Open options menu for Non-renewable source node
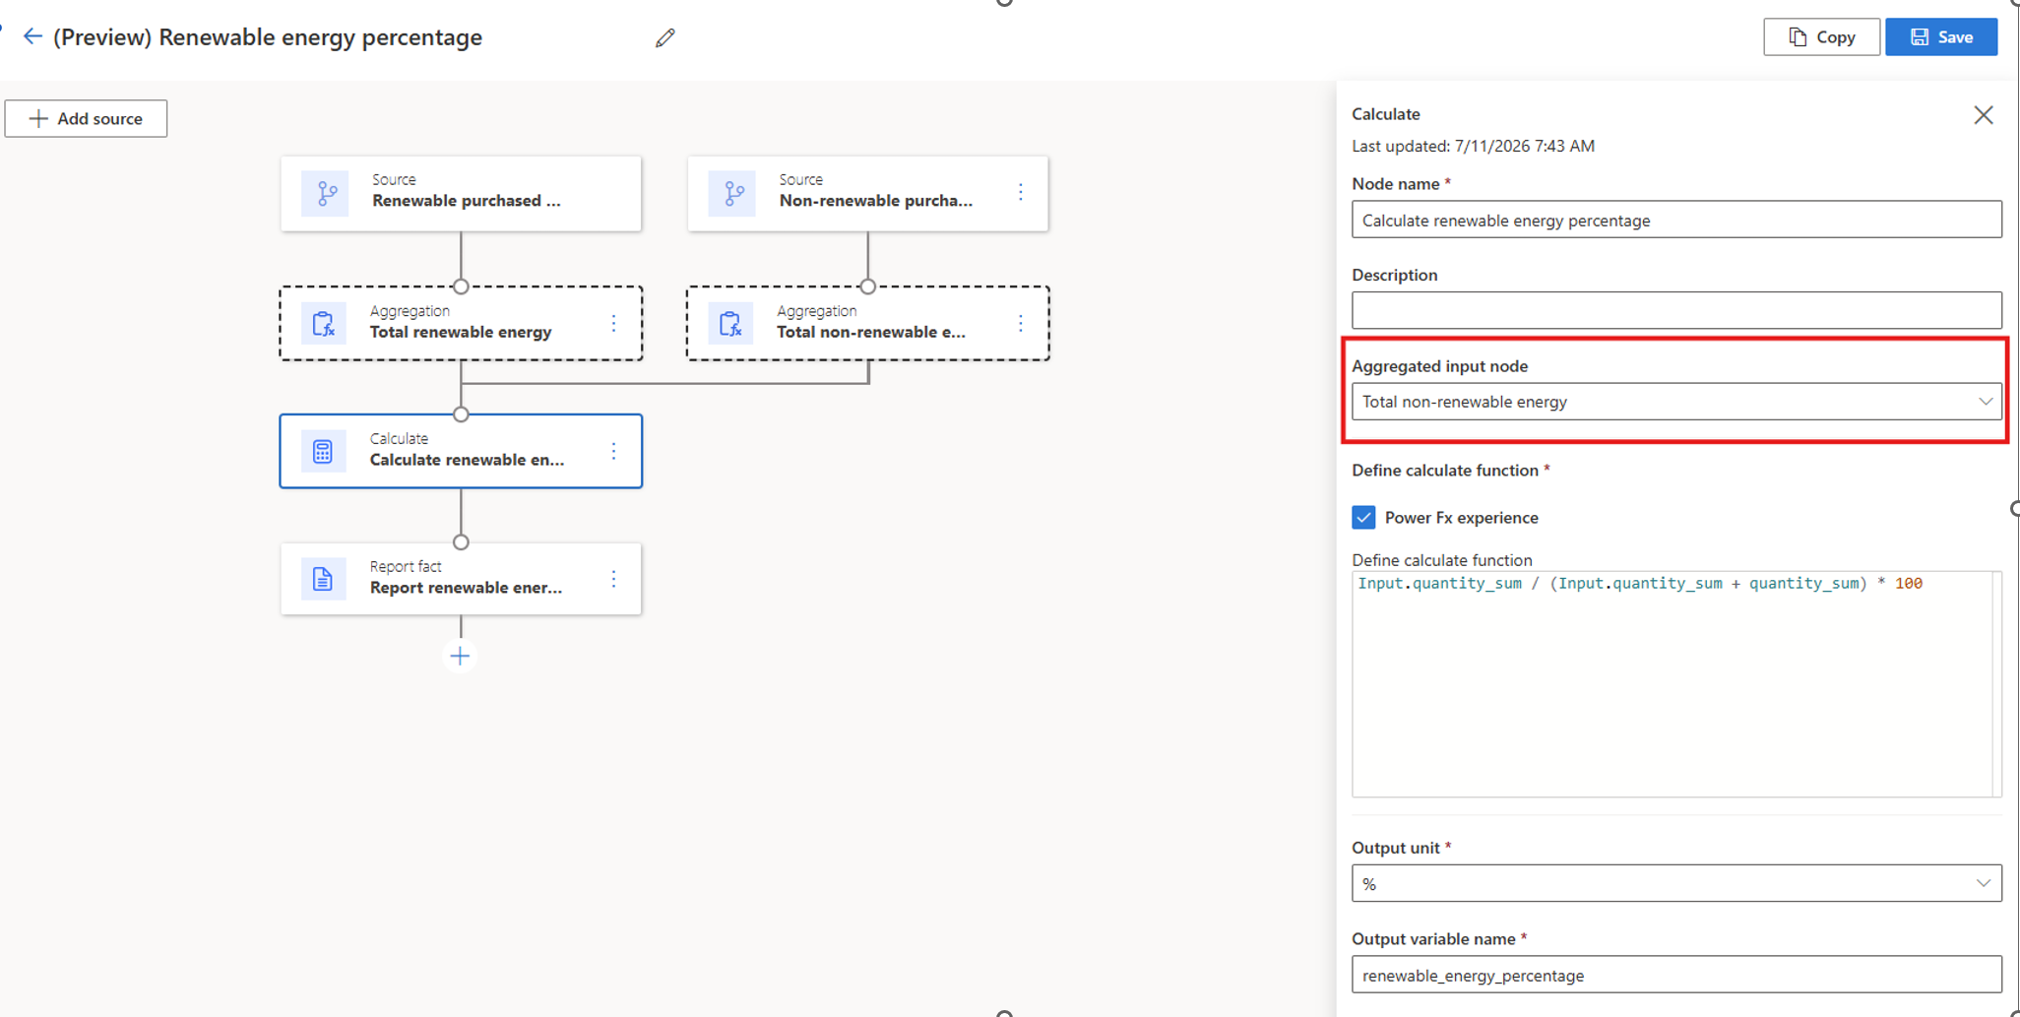Viewport: 2020px width, 1017px height. (1021, 192)
